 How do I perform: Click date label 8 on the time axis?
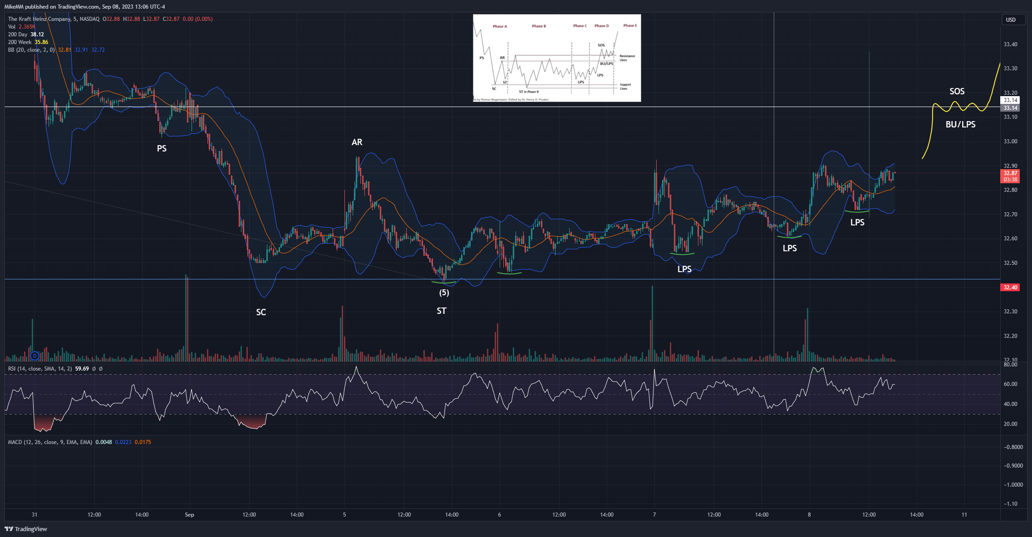click(809, 515)
